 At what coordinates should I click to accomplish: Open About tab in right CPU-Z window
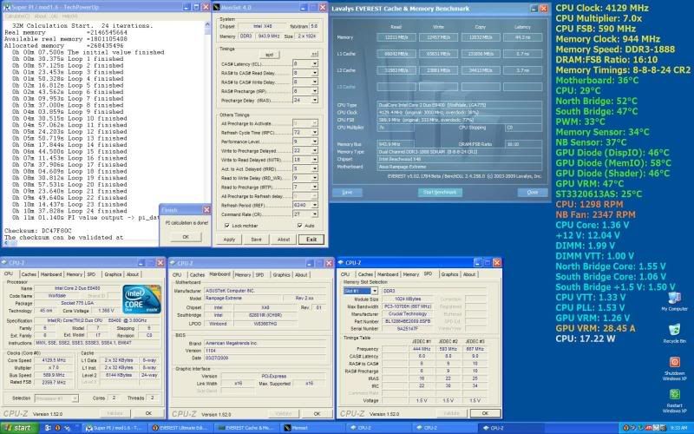coord(469,274)
